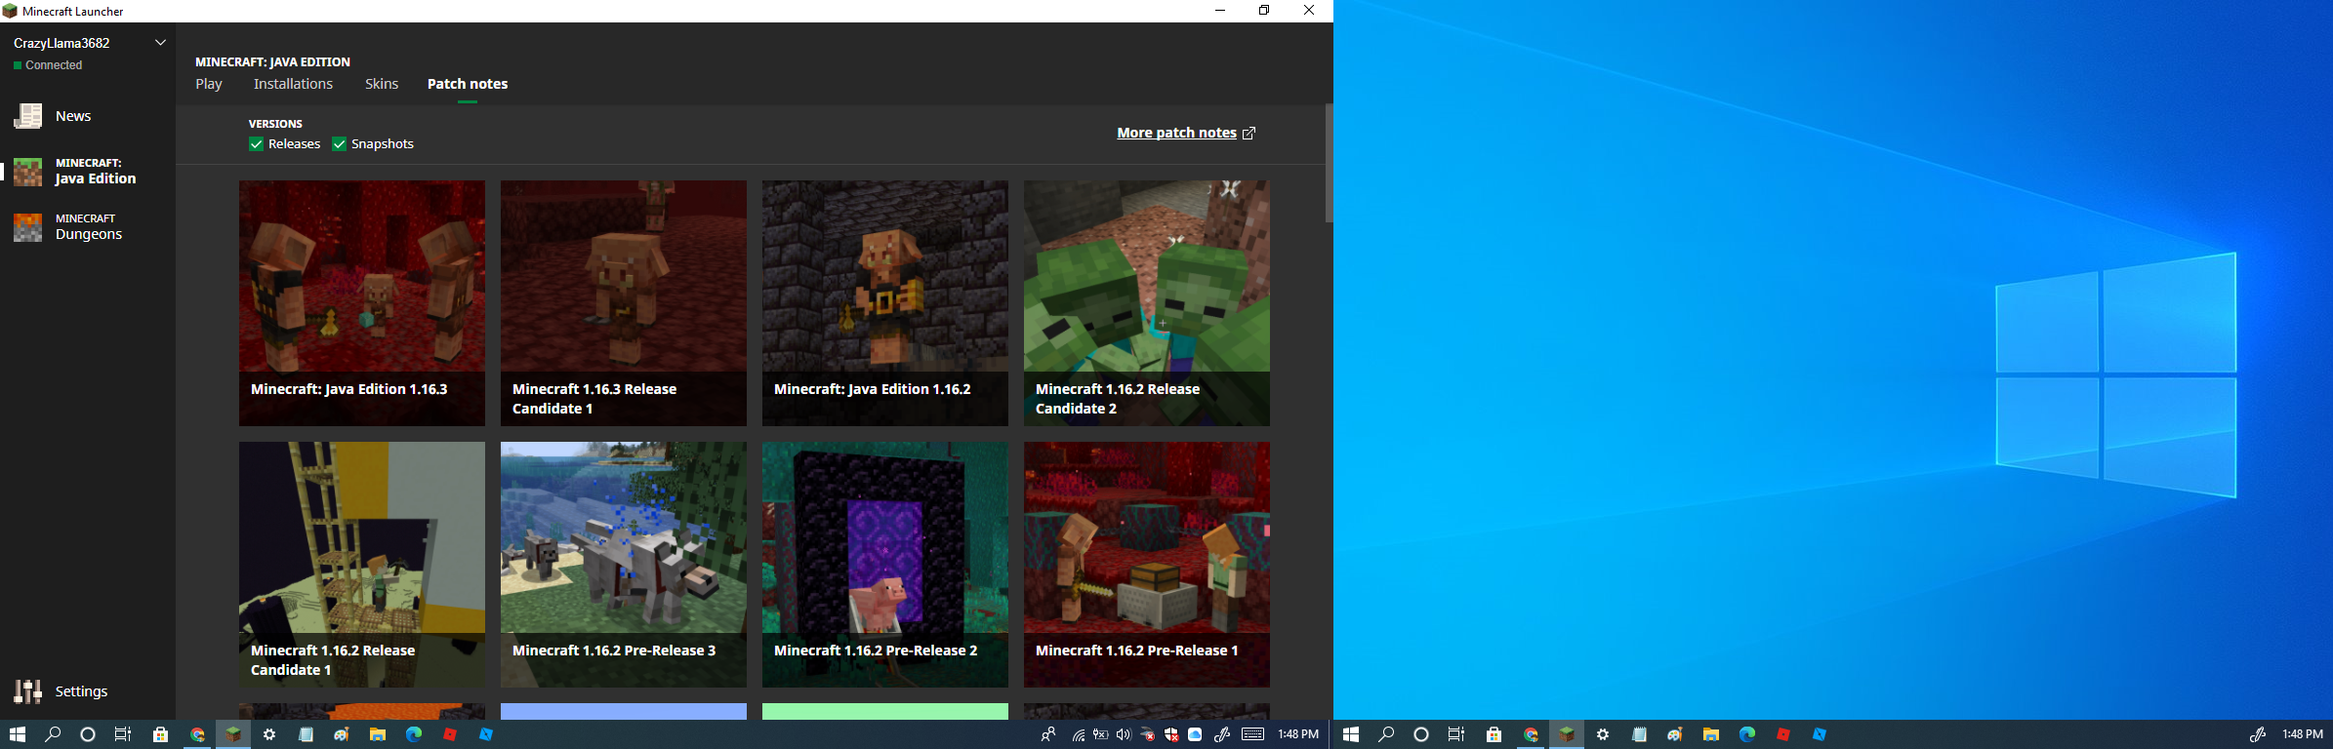This screenshot has height=749, width=2333.
Task: Expand the CrazyLlama3682 account dropdown
Action: 161,43
